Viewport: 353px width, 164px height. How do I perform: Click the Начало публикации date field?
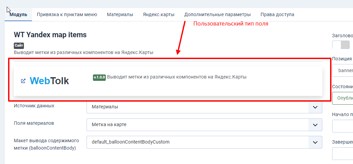tap(343, 126)
